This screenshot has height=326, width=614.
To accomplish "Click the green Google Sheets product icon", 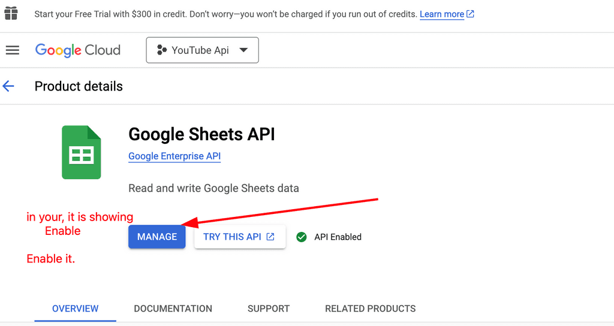I will 82,152.
